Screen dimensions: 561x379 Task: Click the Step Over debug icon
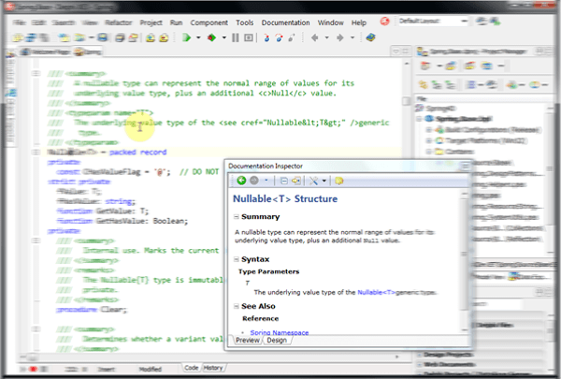pyautogui.click(x=280, y=37)
